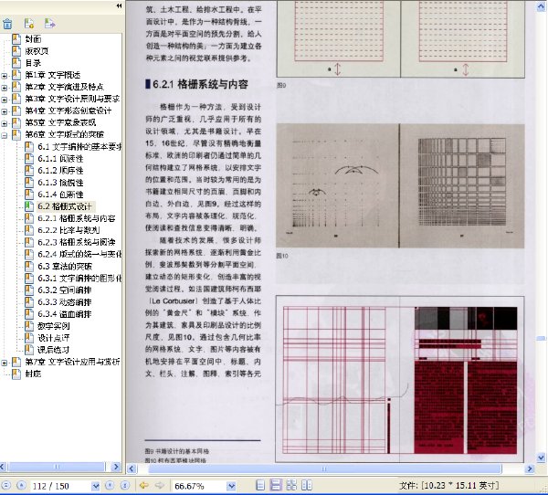Click bookmark icon beside 封面
The image size is (548, 495).
point(16,38)
